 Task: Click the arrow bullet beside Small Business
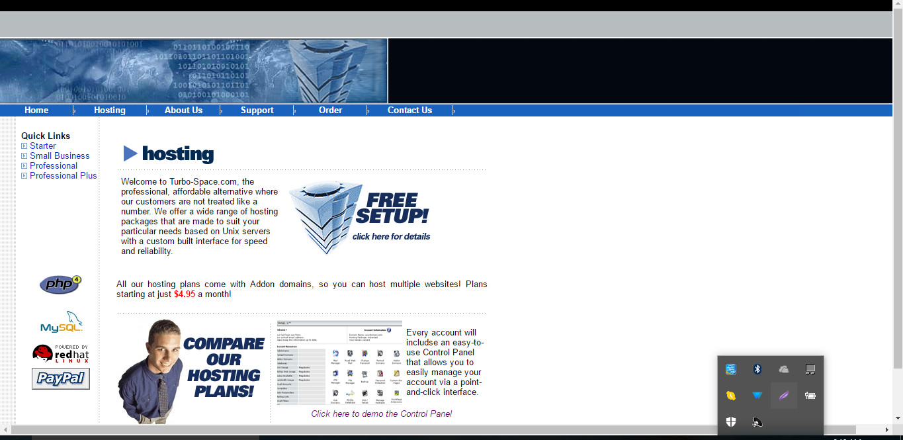(x=24, y=156)
